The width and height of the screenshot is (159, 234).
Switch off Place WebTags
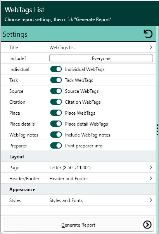(x=56, y=113)
